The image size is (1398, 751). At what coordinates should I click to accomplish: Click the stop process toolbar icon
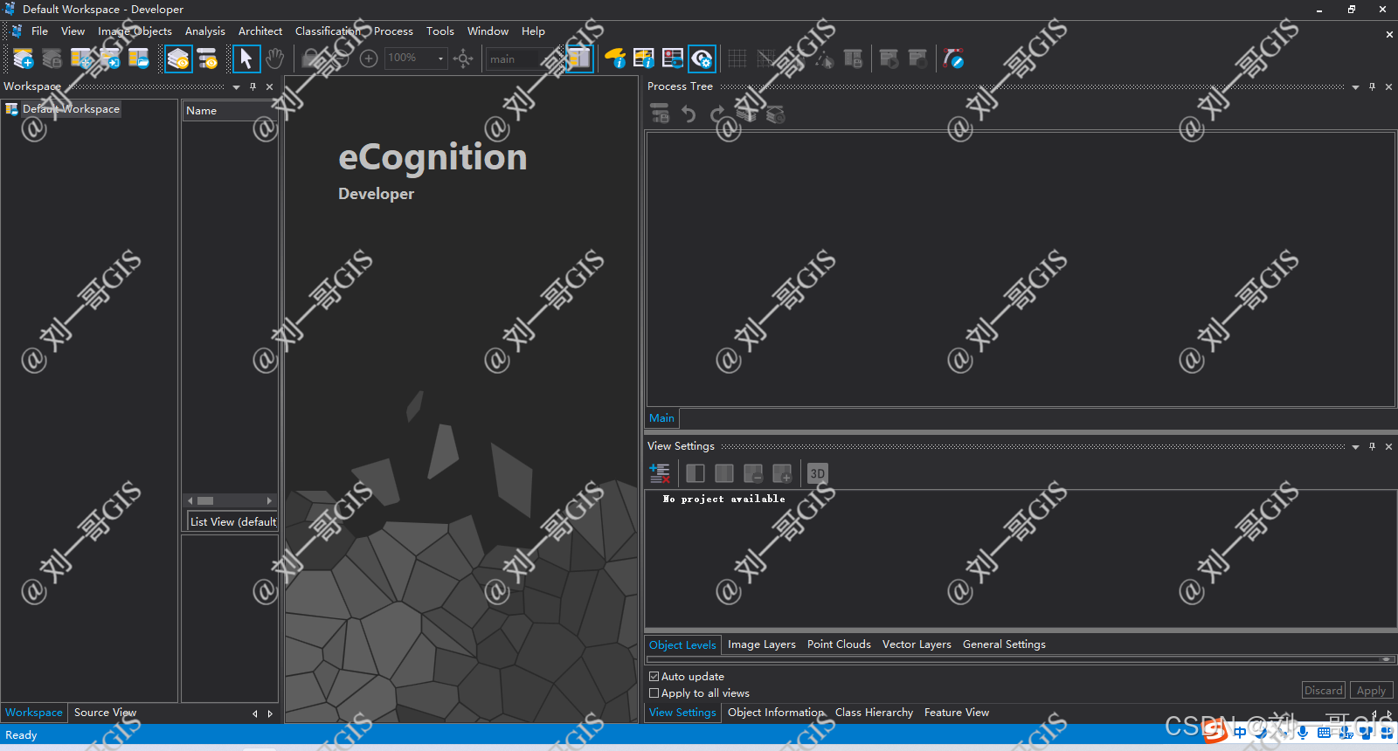(x=917, y=59)
